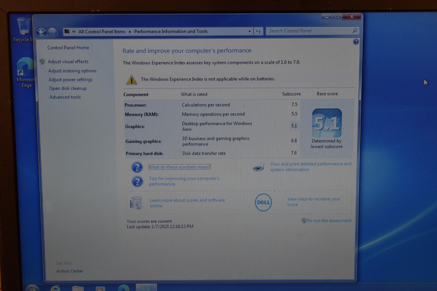Image resolution: width=437 pixels, height=291 pixels.
Task: Open Adjust visual effects
Action: click(68, 62)
